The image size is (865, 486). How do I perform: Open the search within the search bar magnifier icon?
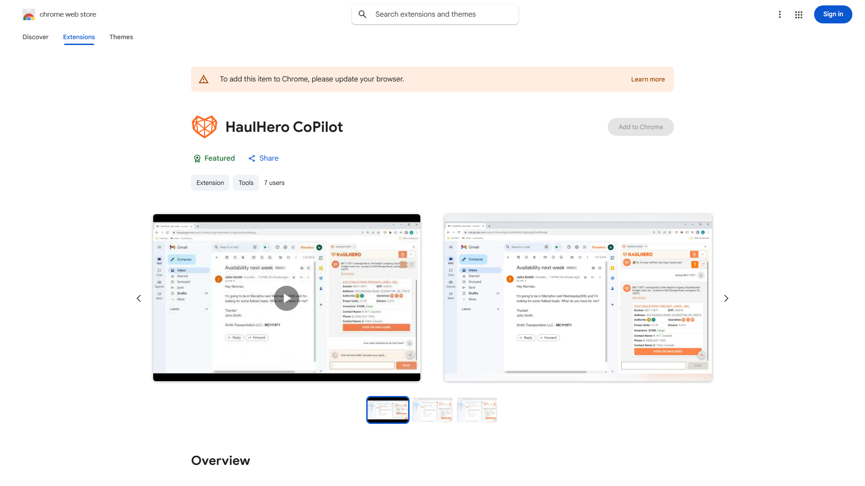[363, 14]
